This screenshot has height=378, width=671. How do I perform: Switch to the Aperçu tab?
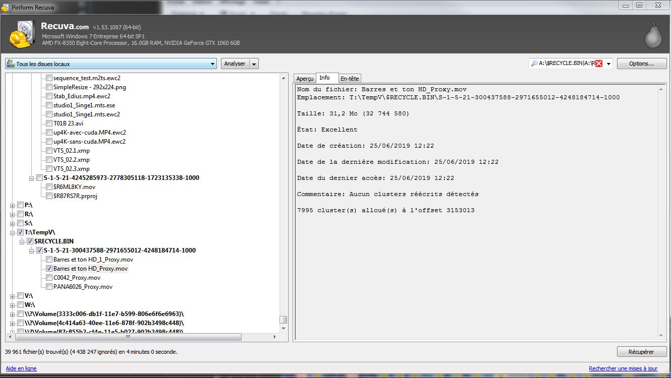click(305, 79)
